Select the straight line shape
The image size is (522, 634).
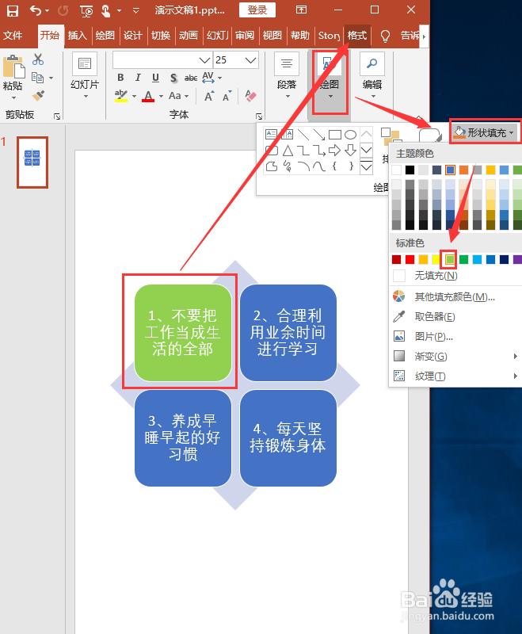click(x=303, y=134)
